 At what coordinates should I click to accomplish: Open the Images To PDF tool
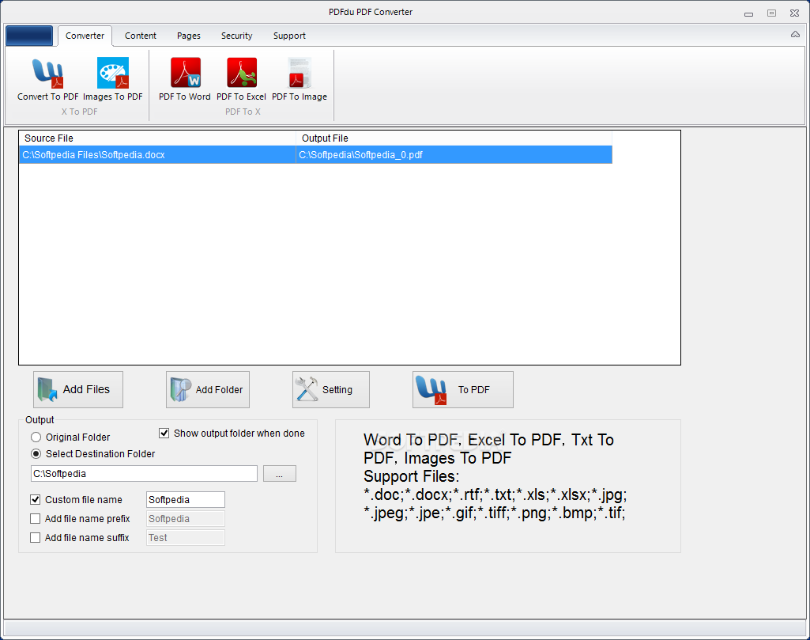pos(113,80)
